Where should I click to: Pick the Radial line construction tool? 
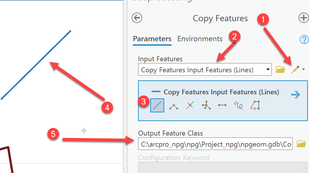[x=206, y=105]
